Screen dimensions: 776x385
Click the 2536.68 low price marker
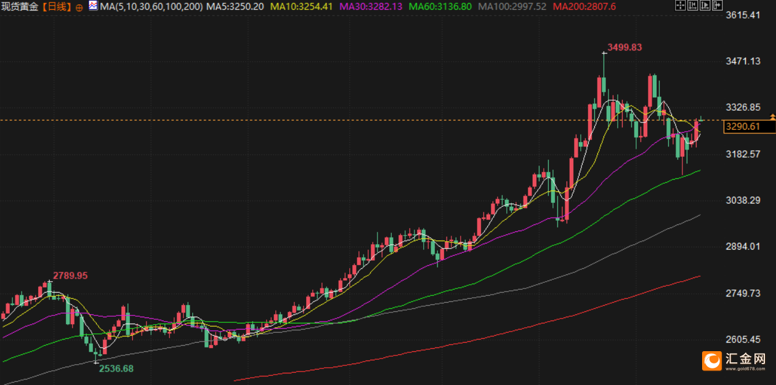point(116,368)
